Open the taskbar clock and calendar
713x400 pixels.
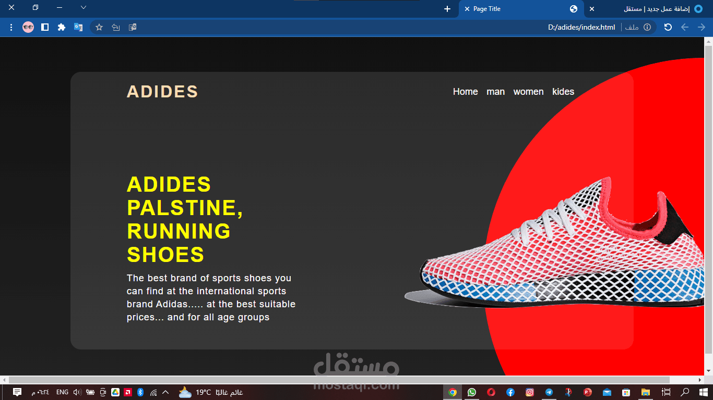(x=40, y=392)
